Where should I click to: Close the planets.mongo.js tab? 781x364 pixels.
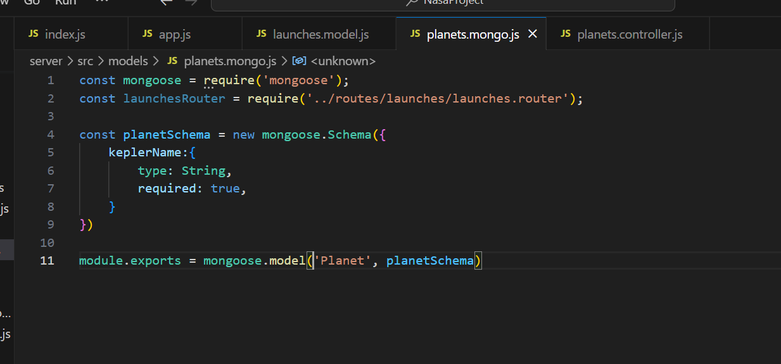pos(533,34)
